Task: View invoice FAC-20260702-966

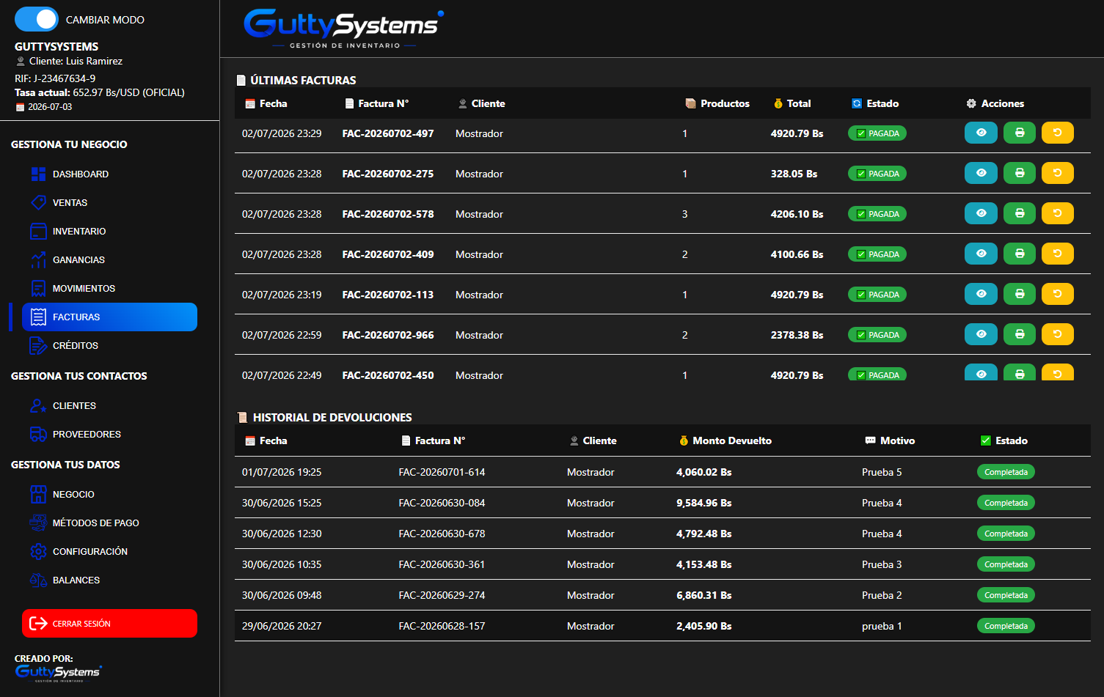Action: pyautogui.click(x=981, y=334)
